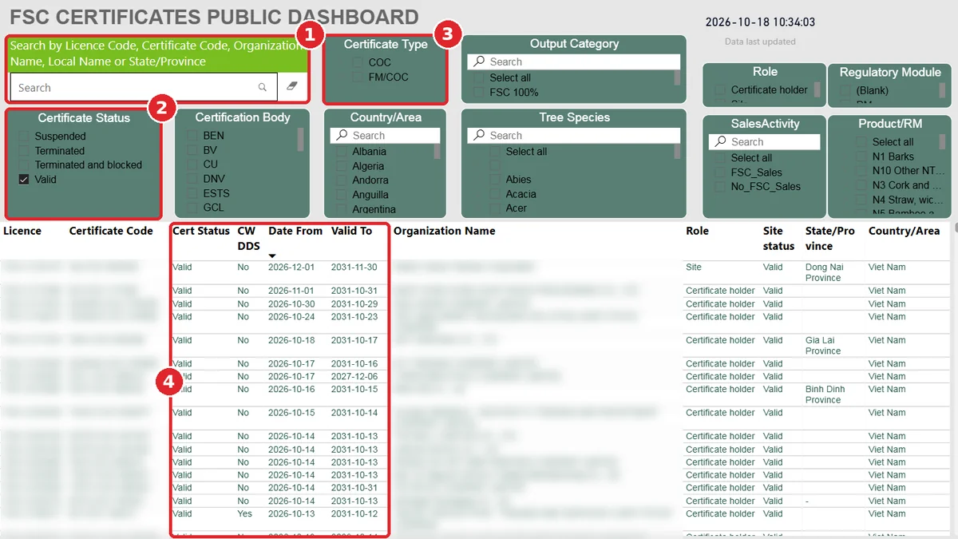
Task: Click the Date From cell 2026-12-01
Action: click(291, 268)
